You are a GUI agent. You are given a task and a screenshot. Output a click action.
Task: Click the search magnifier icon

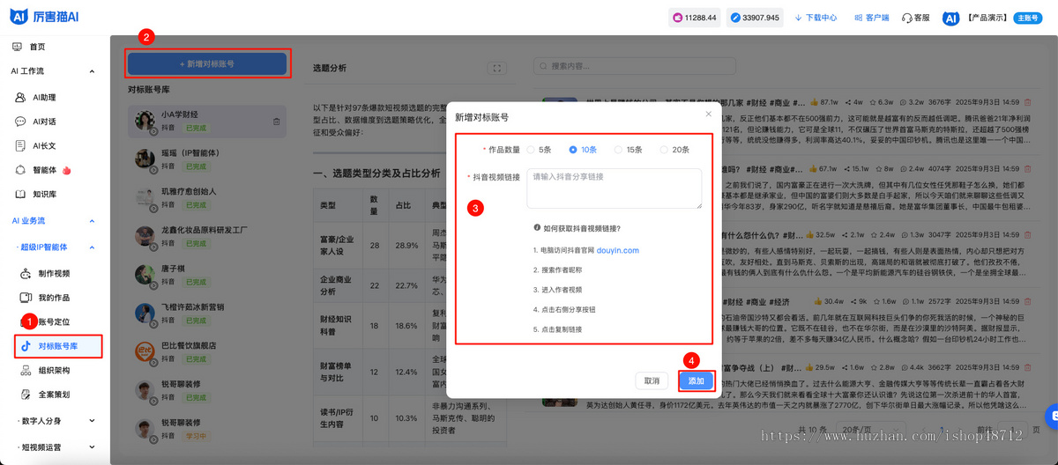click(544, 66)
